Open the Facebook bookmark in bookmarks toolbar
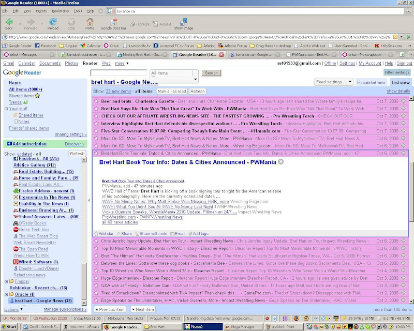The image size is (414, 331). 46,46
